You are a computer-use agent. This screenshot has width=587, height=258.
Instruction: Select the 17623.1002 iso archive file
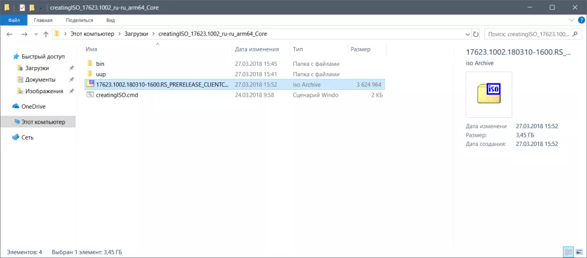tap(234, 85)
